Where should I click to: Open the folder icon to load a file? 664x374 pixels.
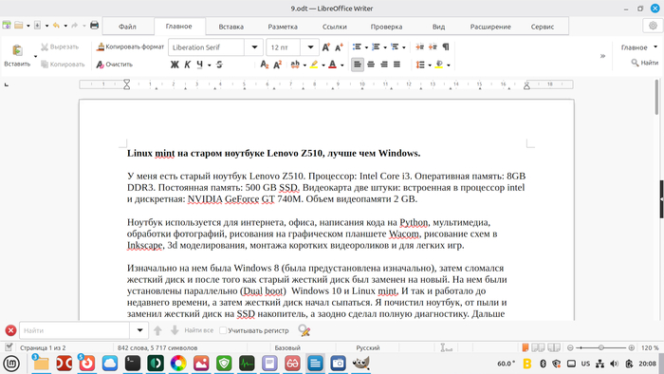pyautogui.click(x=19, y=26)
